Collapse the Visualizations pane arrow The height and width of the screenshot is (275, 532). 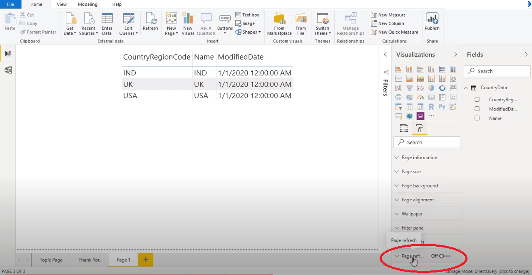455,55
